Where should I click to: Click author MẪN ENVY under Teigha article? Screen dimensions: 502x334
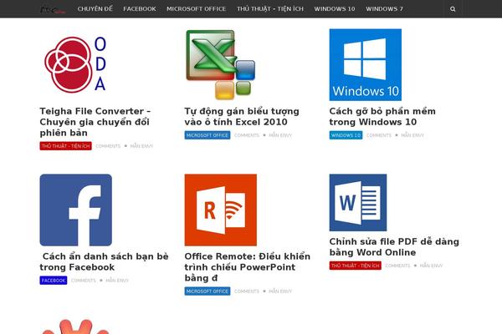pyautogui.click(x=141, y=146)
